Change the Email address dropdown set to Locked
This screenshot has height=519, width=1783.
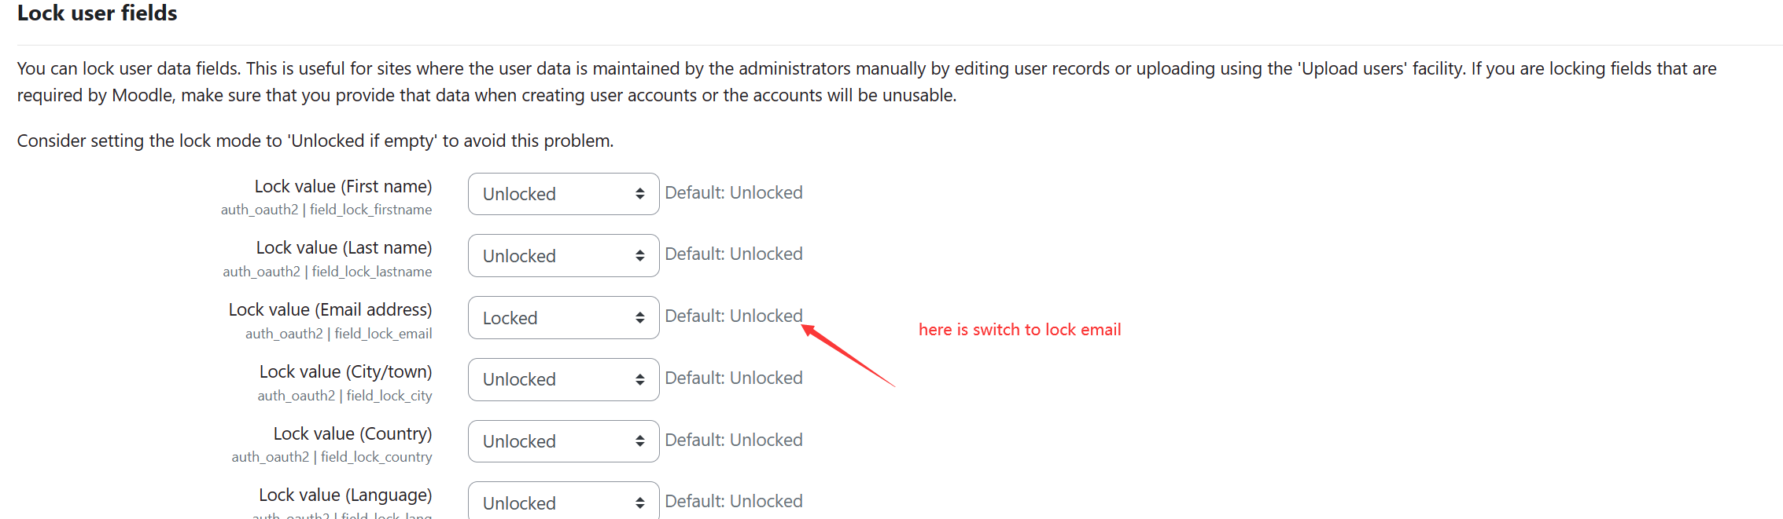pyautogui.click(x=563, y=318)
